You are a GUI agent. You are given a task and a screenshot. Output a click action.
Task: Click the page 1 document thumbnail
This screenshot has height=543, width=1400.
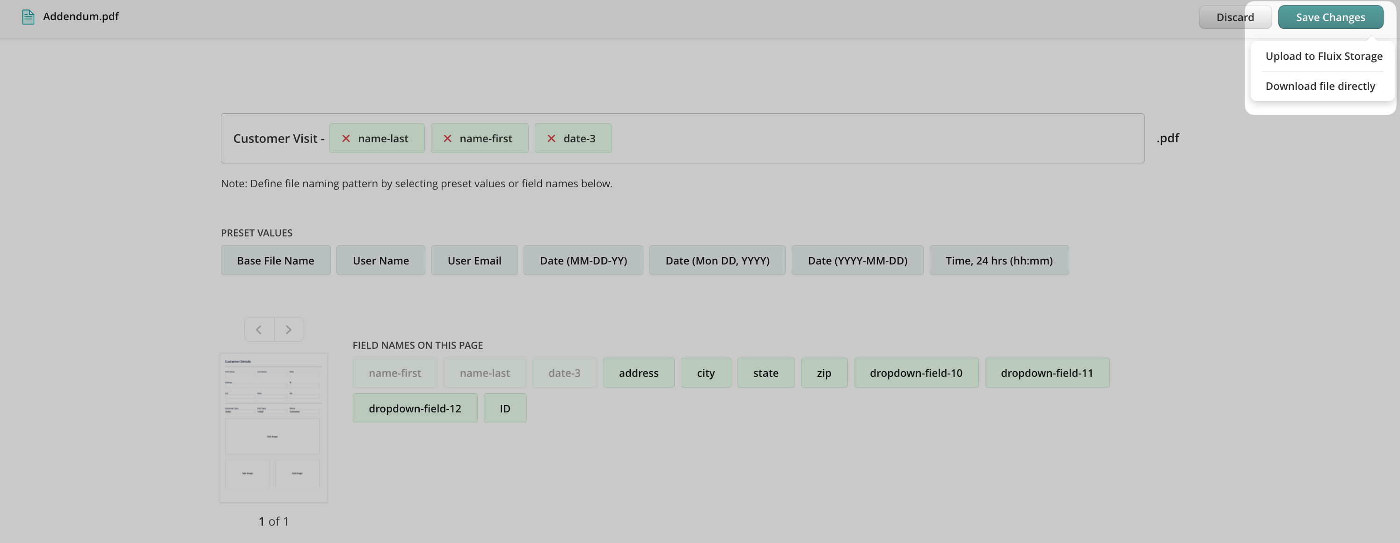pos(273,428)
